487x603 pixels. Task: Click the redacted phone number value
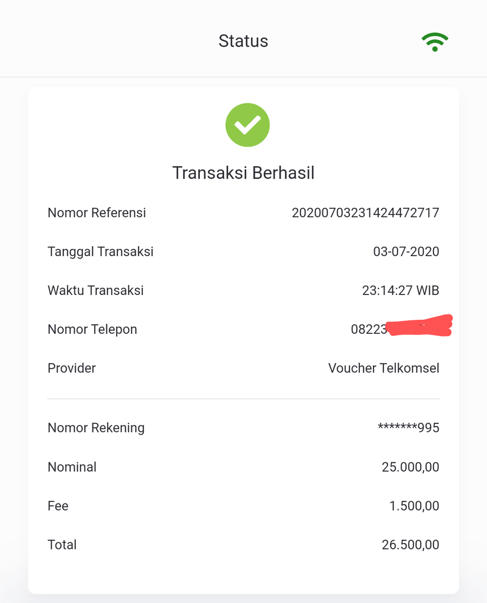(x=401, y=327)
